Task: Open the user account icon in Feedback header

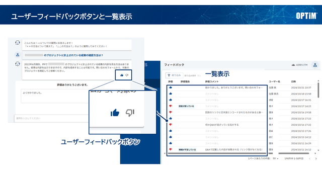Action: [x=315, y=65]
